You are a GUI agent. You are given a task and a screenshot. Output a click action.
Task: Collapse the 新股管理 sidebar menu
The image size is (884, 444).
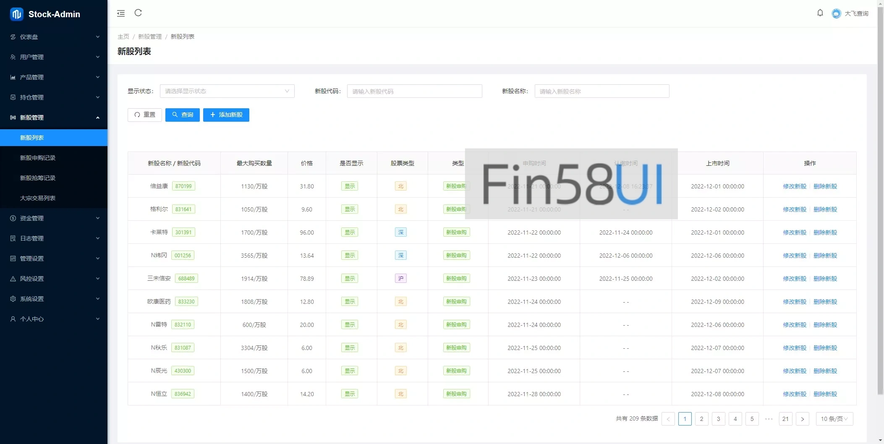point(54,118)
